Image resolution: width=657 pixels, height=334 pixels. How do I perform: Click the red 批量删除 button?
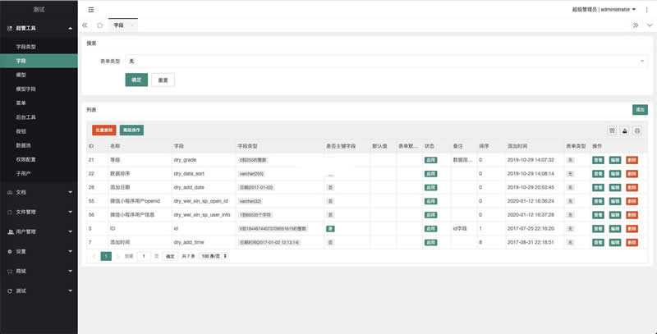click(x=103, y=130)
